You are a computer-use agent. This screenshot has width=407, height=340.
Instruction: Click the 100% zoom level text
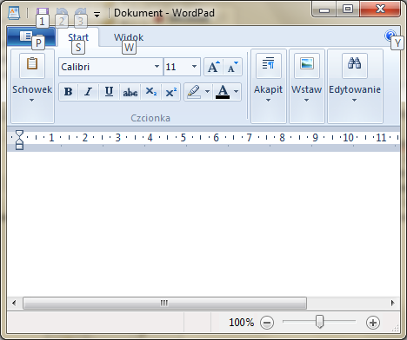coord(241,323)
